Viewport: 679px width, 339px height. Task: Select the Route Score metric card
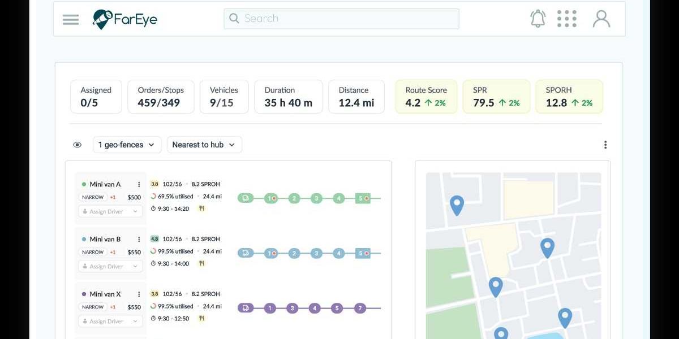[426, 97]
